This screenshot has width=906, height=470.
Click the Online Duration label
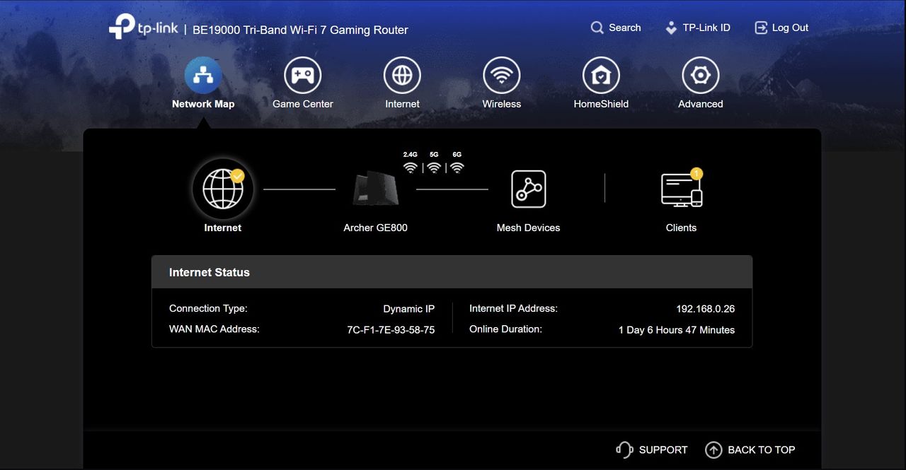click(x=505, y=329)
